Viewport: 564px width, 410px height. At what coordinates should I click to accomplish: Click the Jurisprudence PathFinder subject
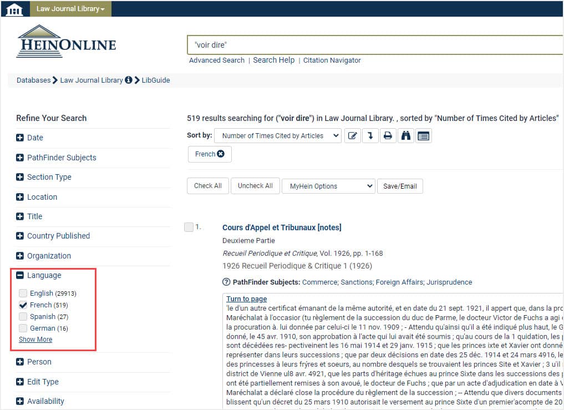pyautogui.click(x=449, y=282)
